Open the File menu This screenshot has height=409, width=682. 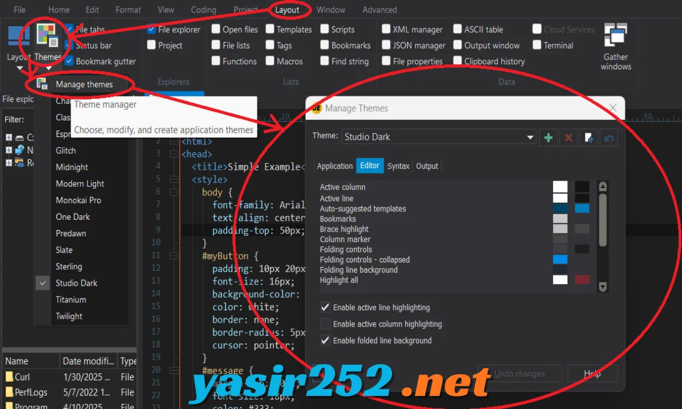pyautogui.click(x=19, y=10)
